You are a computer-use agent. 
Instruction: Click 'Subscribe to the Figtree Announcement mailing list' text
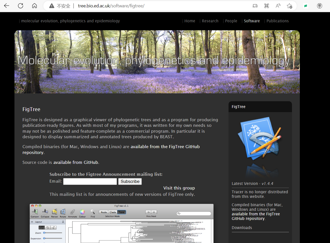[106, 174]
